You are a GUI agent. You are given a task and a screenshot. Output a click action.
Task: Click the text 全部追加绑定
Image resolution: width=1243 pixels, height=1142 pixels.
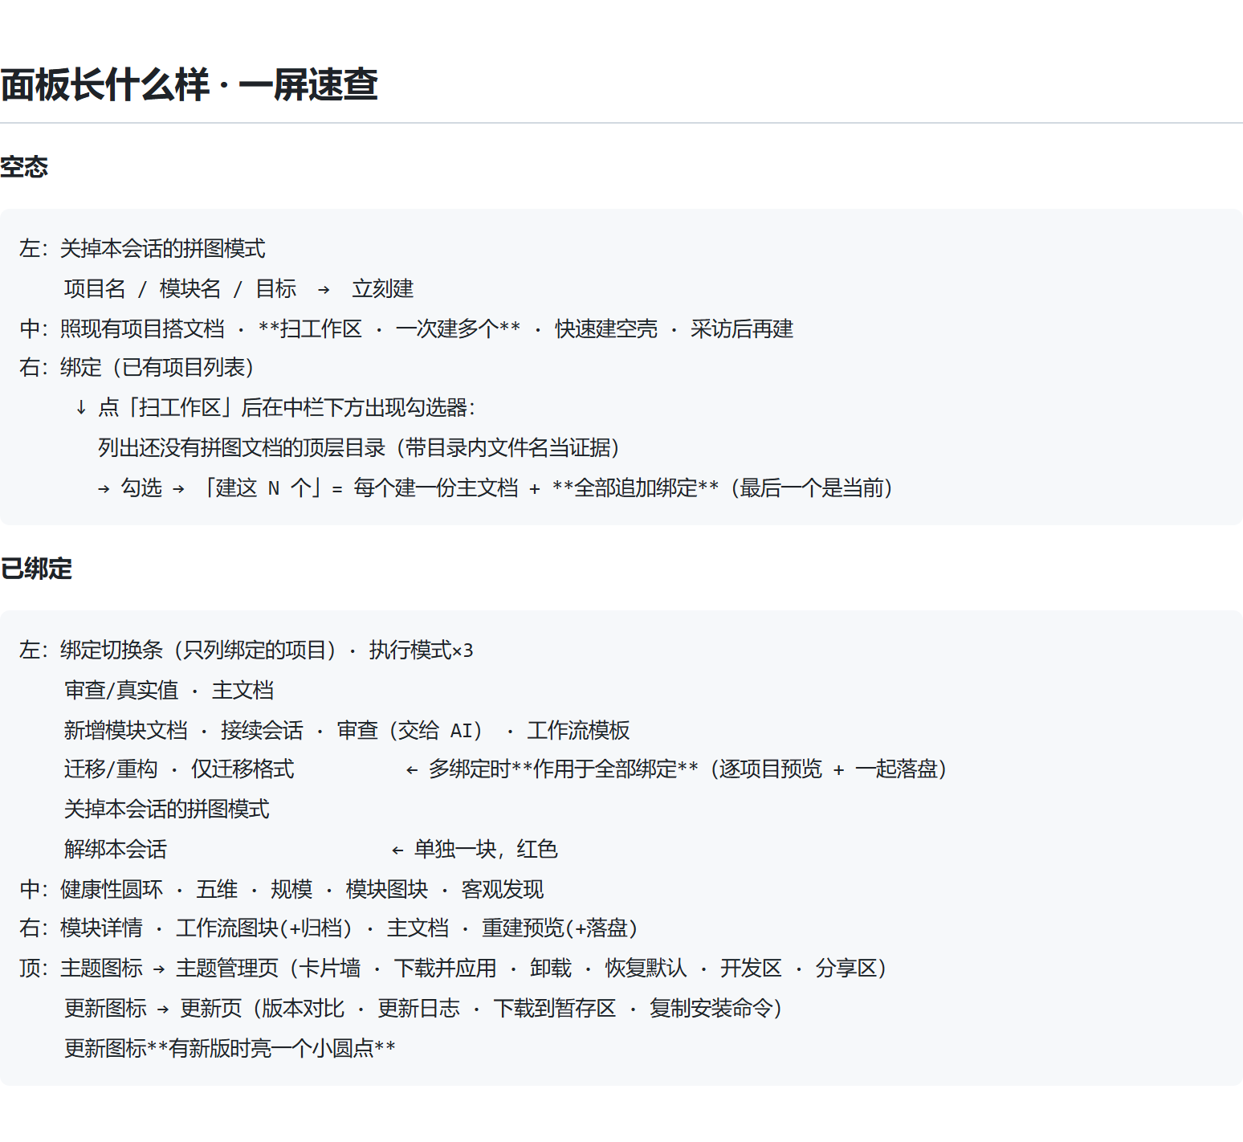636,487
